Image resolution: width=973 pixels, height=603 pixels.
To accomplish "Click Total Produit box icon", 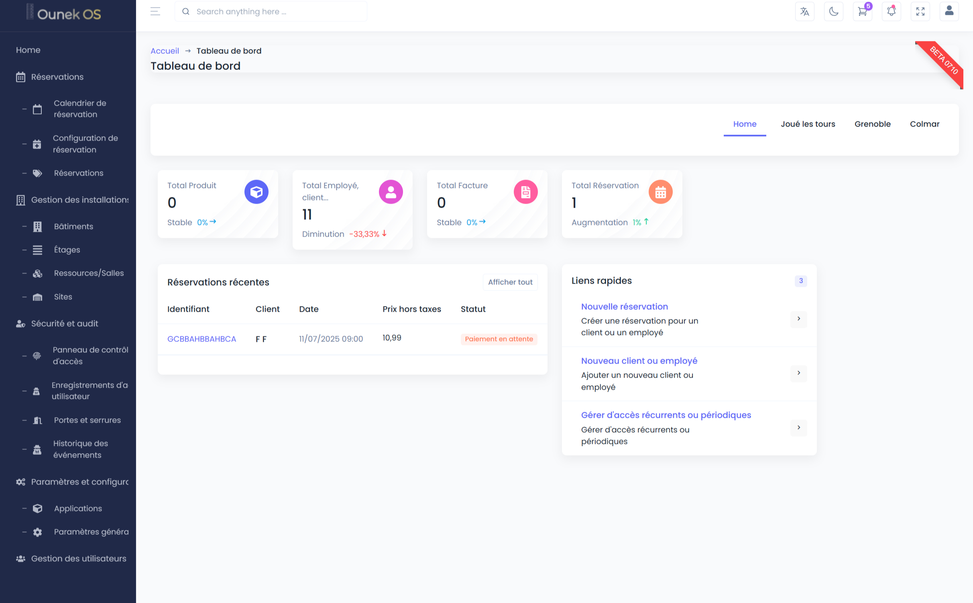I will (256, 192).
